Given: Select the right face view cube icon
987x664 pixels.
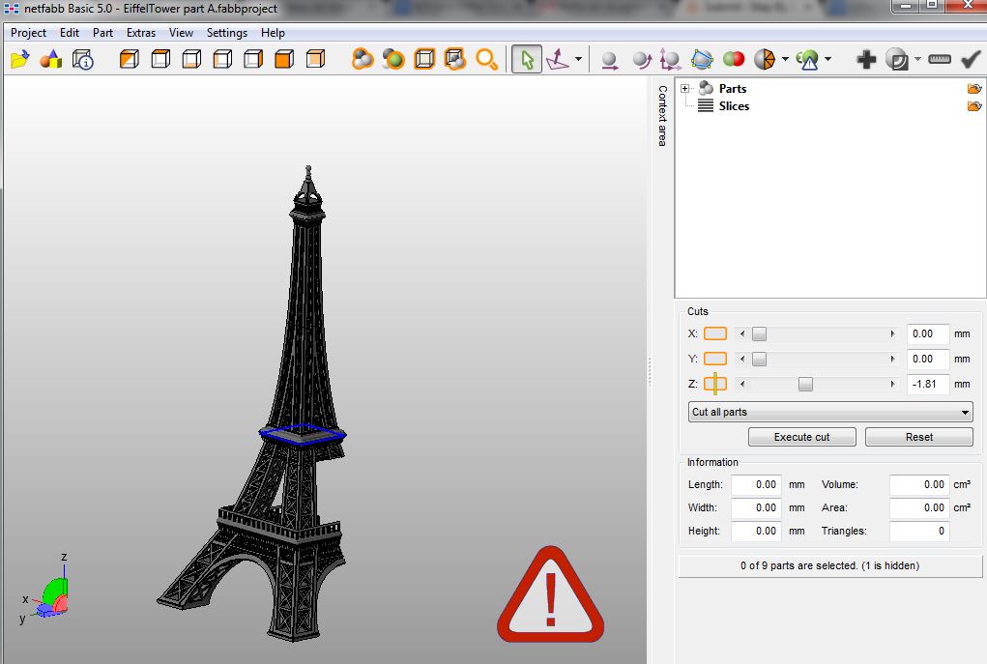Looking at the screenshot, I should coord(253,60).
